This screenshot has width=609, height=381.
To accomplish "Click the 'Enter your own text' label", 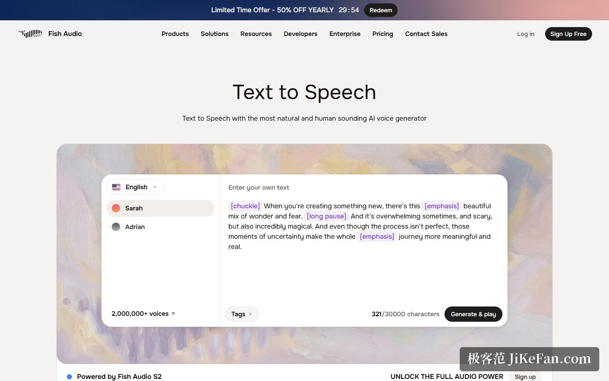I will tap(259, 188).
